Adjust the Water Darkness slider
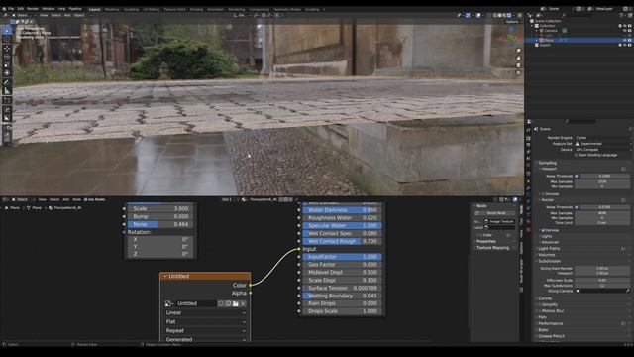Screen dimensions: 634x357 pos(342,210)
